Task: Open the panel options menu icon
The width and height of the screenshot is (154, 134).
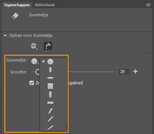Action: pyautogui.click(x=148, y=5)
